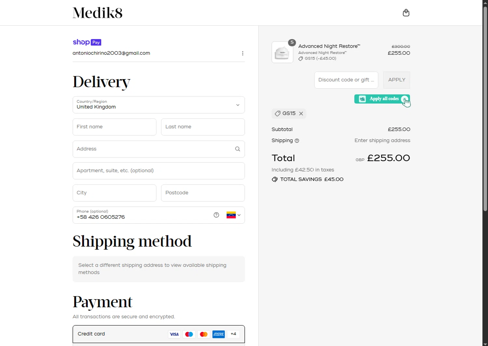Open the Shipping info help icon
Viewport: 488px width, 346px height.
297,141
